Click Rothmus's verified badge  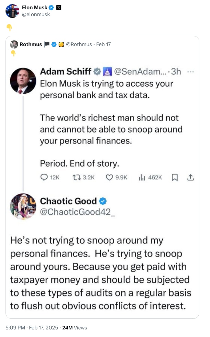point(54,44)
